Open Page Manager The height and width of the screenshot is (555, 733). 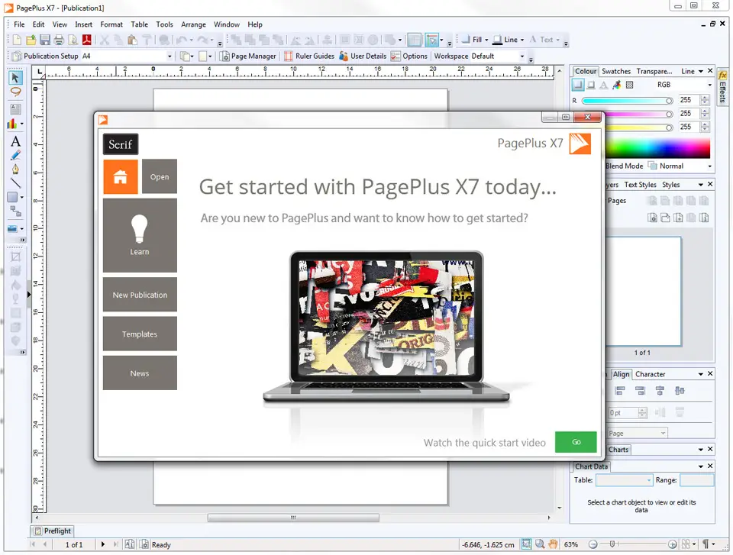[248, 56]
